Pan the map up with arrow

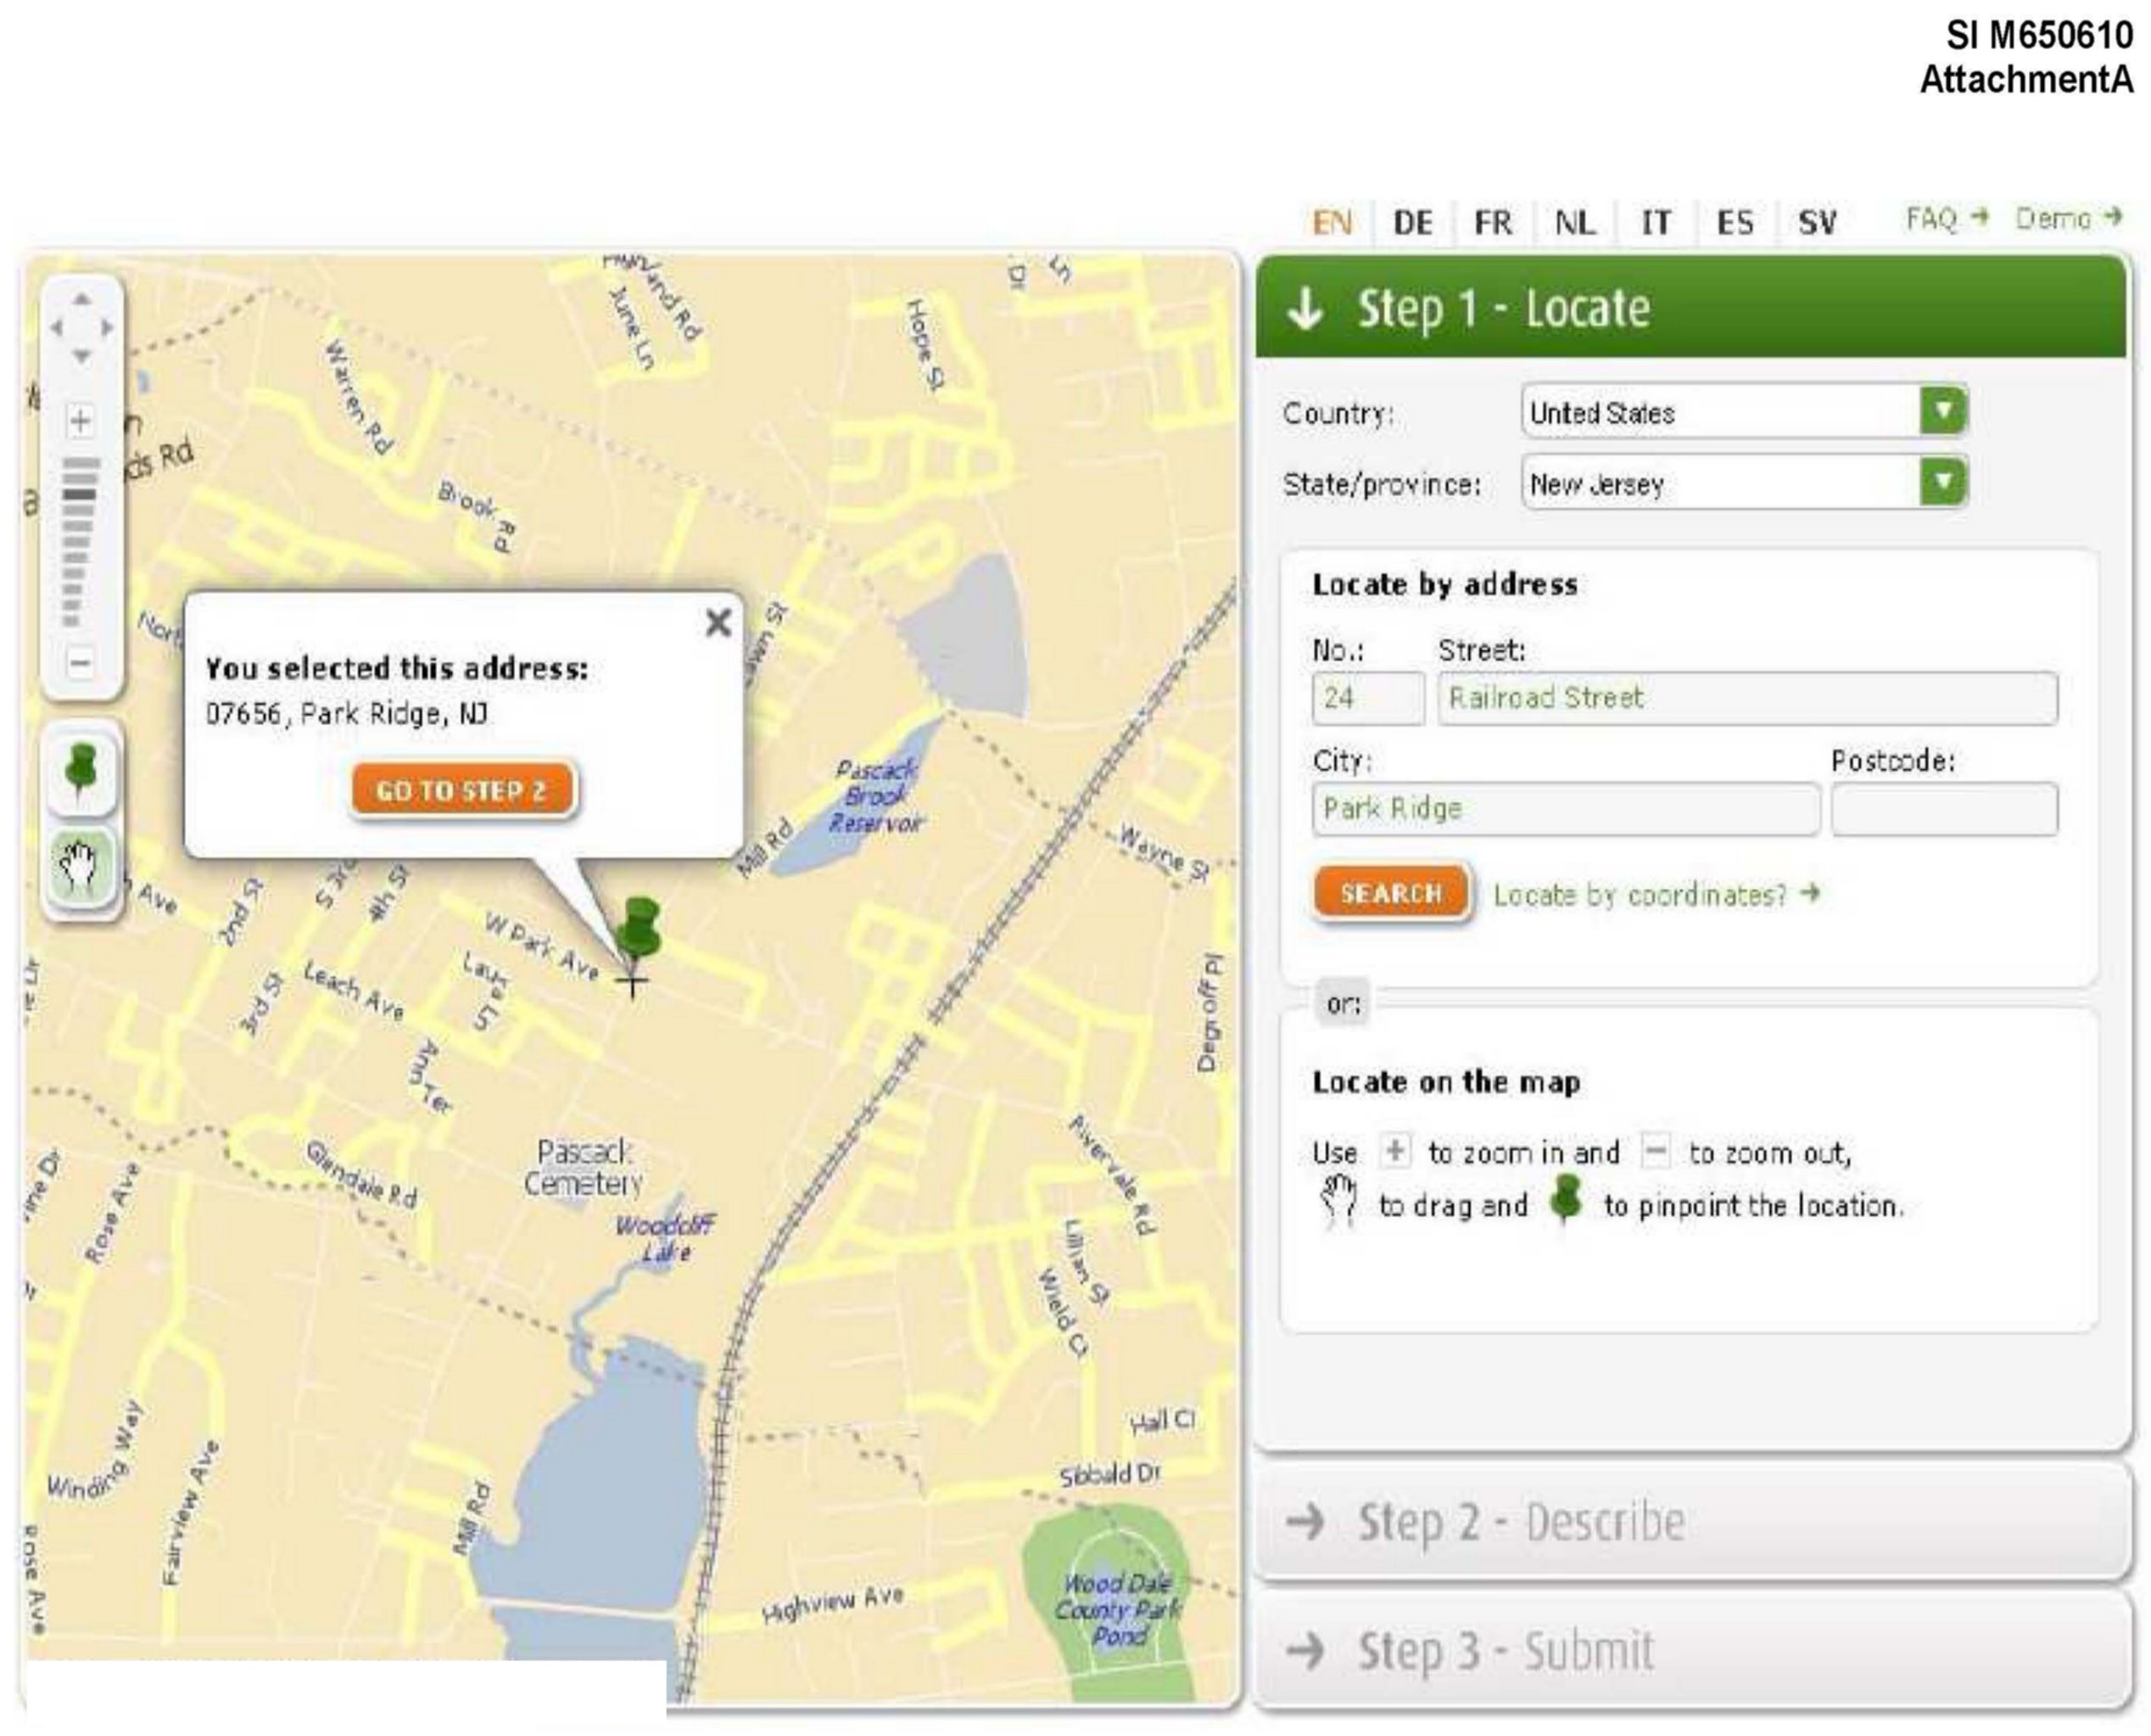click(82, 299)
